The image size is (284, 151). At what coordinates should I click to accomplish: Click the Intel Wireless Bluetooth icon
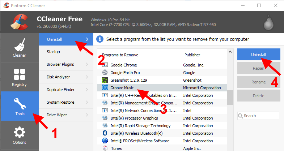click(105, 133)
